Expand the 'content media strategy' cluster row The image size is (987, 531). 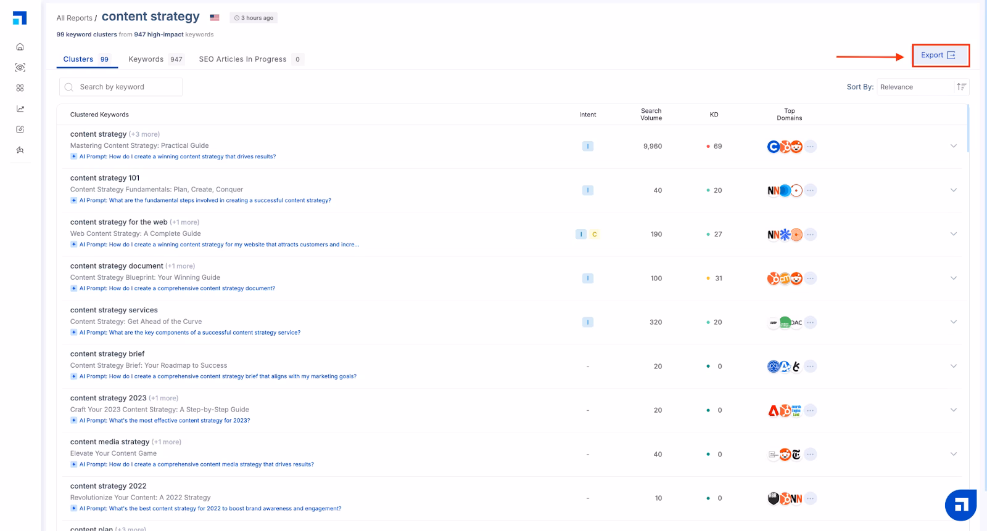[x=953, y=454]
